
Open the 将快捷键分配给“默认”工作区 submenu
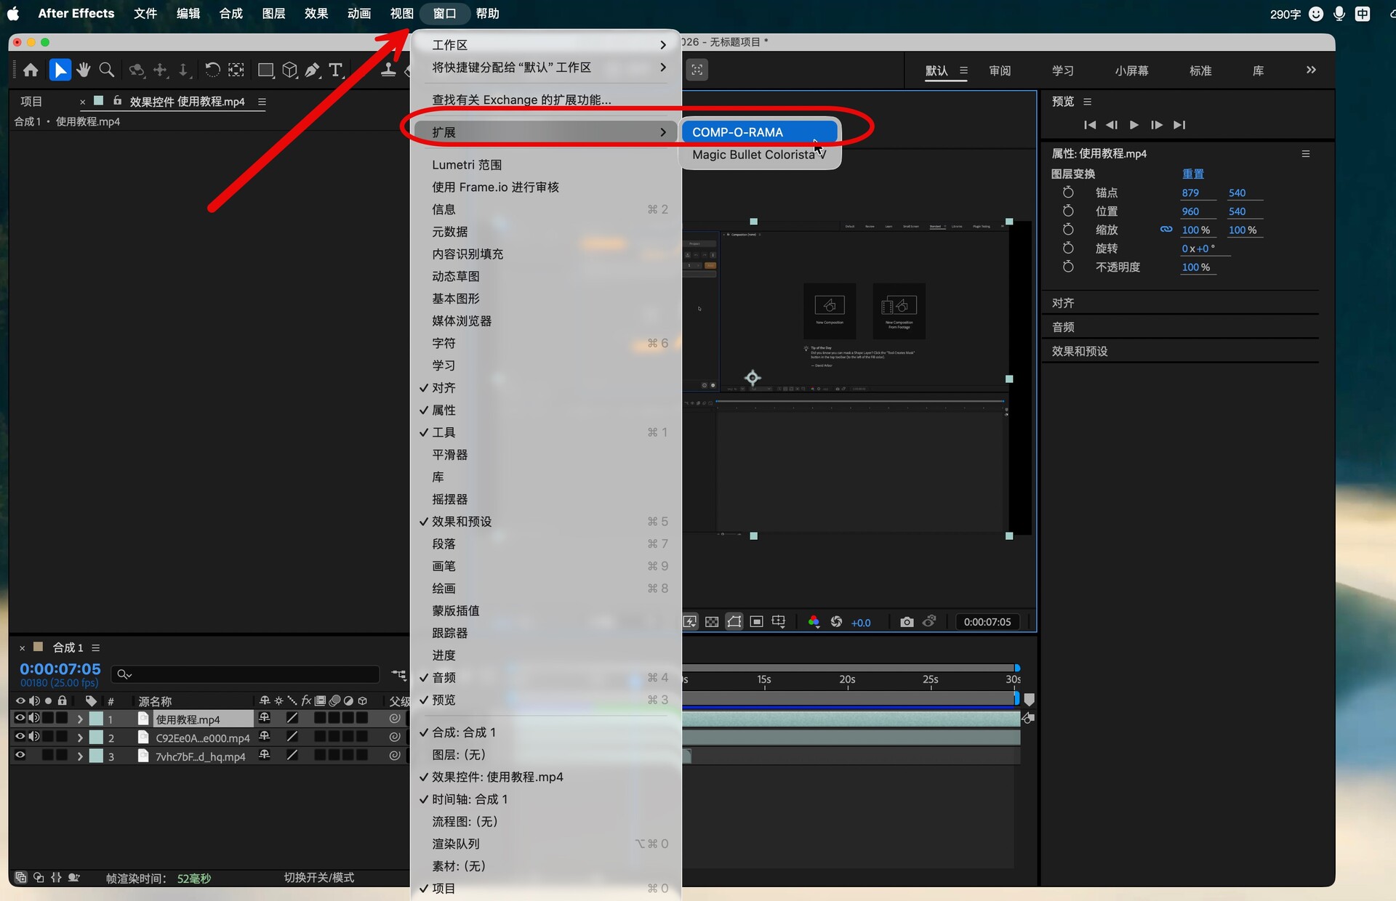pyautogui.click(x=545, y=68)
